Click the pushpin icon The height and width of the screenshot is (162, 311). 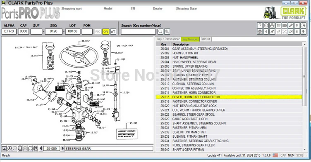point(272,32)
